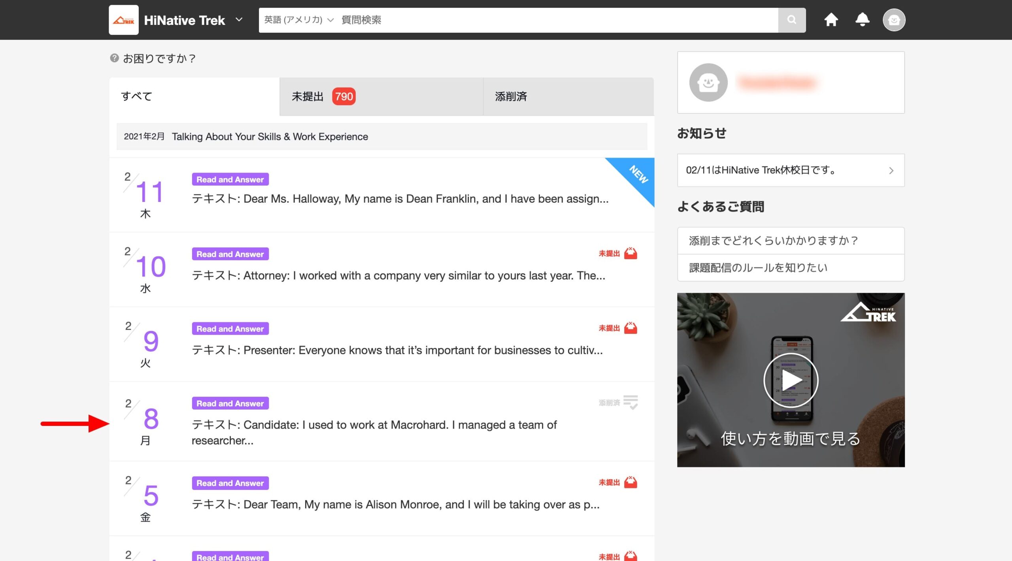Open the 02/11 holiday announcement via its chevron

pyautogui.click(x=891, y=170)
